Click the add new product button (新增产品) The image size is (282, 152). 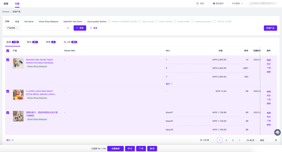pyautogui.click(x=270, y=28)
